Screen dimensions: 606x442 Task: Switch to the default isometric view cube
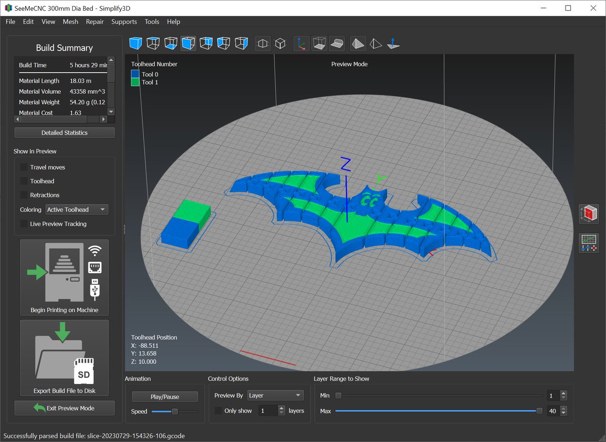[x=136, y=43]
